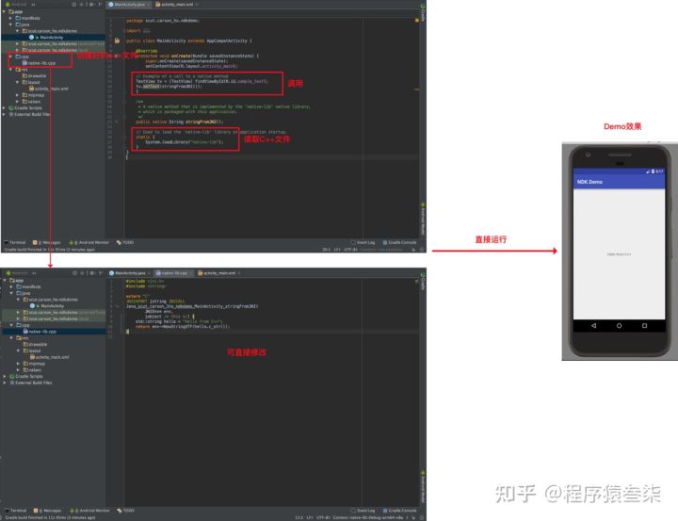Select native-lib.cpp in the top IDE project tree

tap(40, 63)
